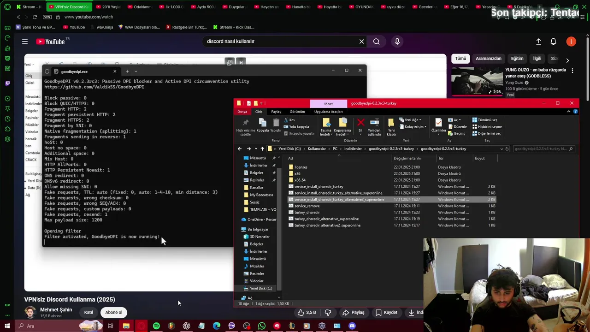The width and height of the screenshot is (590, 332).
Task: Click Diğerlerini seç in the ribbon
Action: (486, 133)
